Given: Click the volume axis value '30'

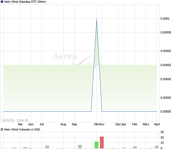Looking at the screenshot, I should click(162, 132).
